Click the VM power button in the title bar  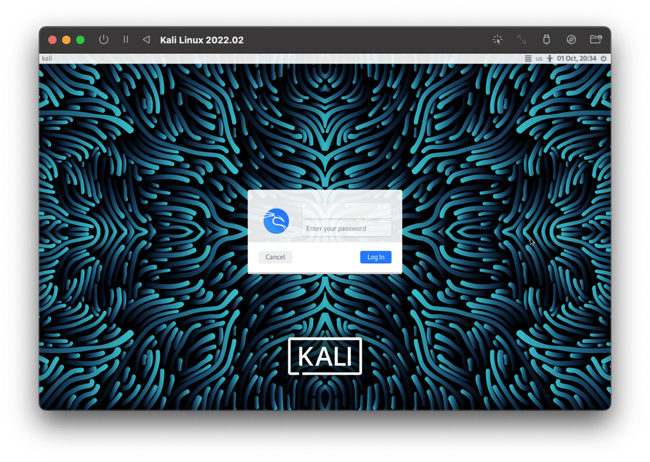[x=103, y=40]
